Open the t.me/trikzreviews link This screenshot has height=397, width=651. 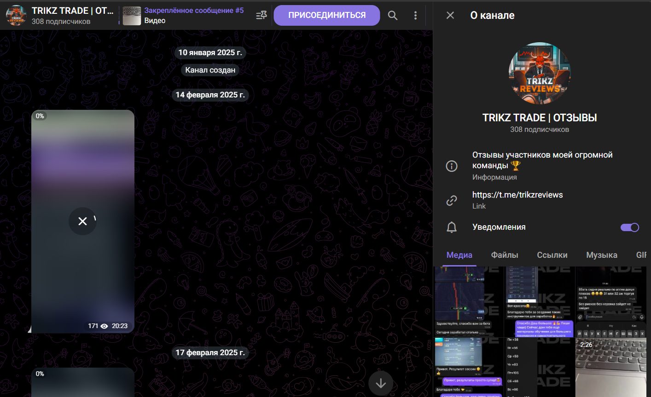click(x=517, y=195)
